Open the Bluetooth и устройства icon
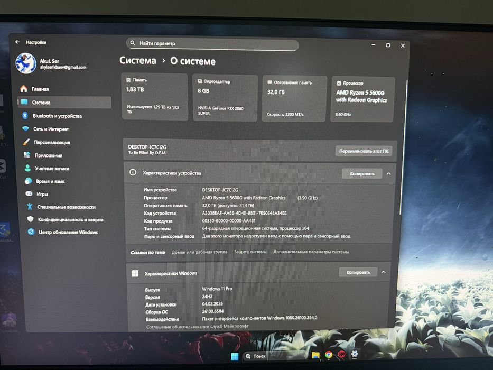The image size is (493, 370). coord(25,115)
